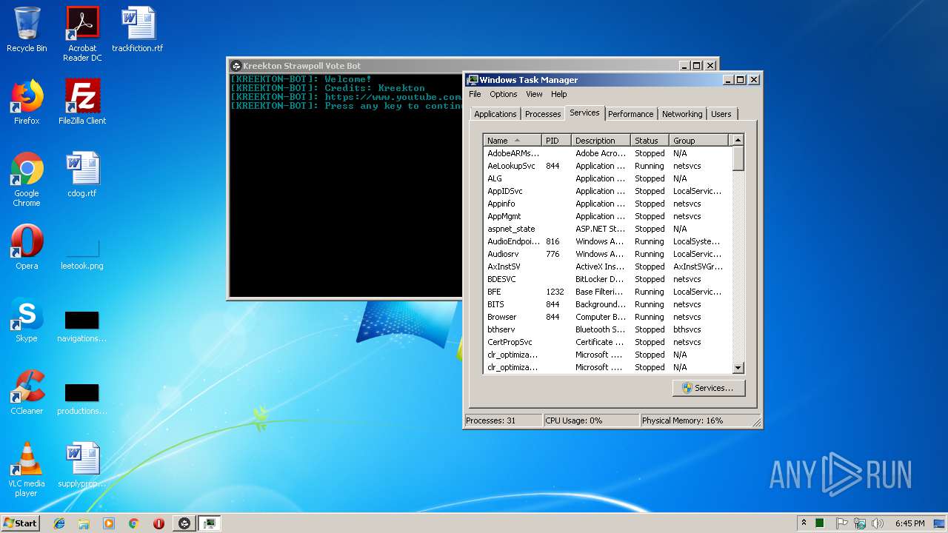Click the 6:45 PM taskbar clock
This screenshot has width=948, height=533.
[909, 523]
